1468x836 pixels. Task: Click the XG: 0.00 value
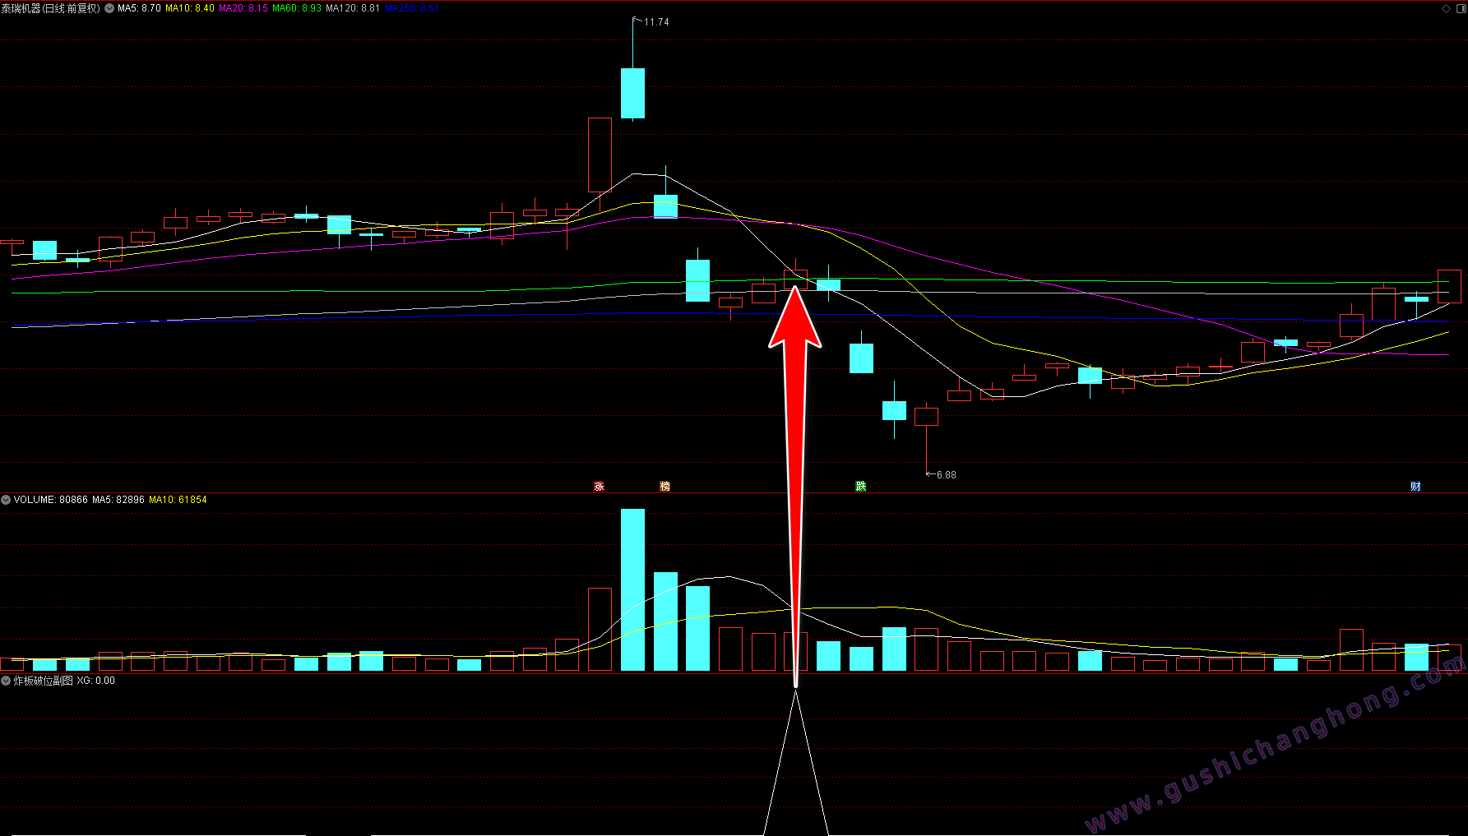coord(96,681)
